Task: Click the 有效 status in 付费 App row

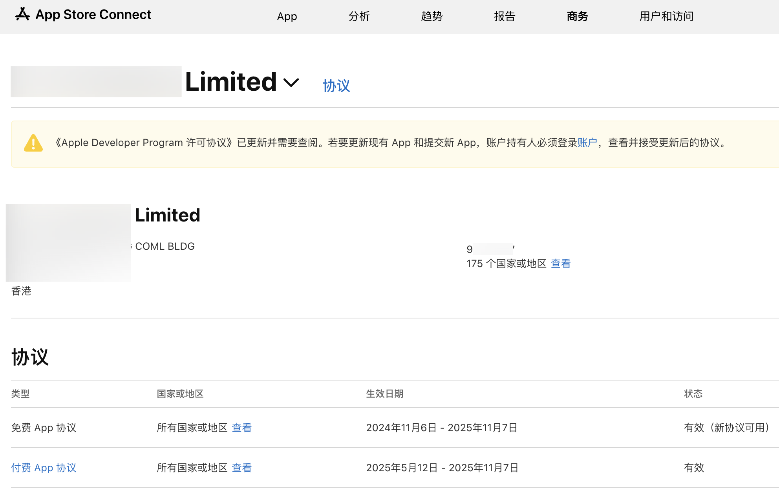Action: (694, 468)
